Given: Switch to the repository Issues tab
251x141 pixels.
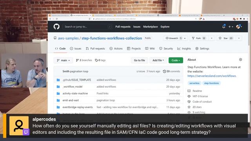Looking at the screenshot, I should coord(76,49).
